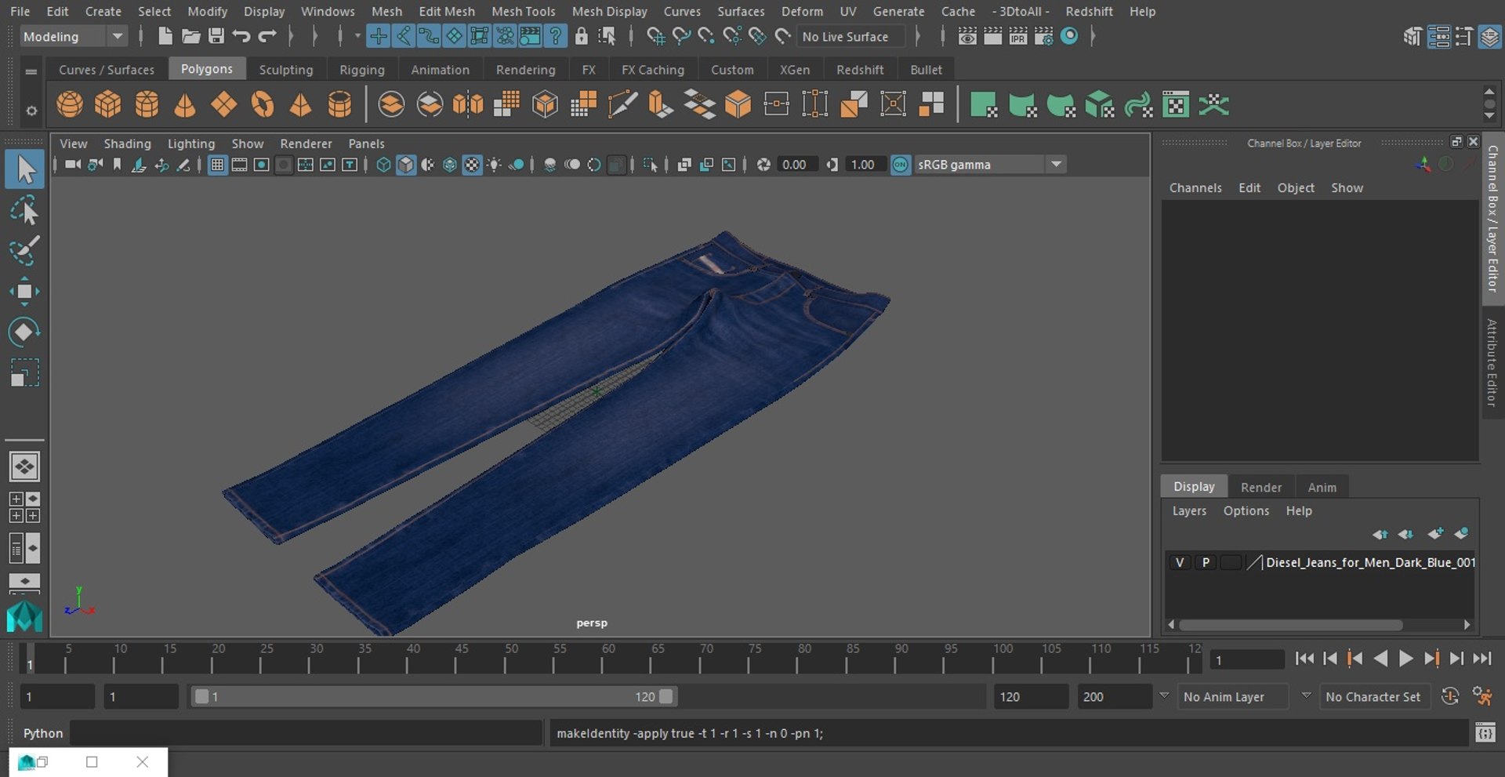Go to the start of playback range
1505x777 pixels.
click(1304, 659)
